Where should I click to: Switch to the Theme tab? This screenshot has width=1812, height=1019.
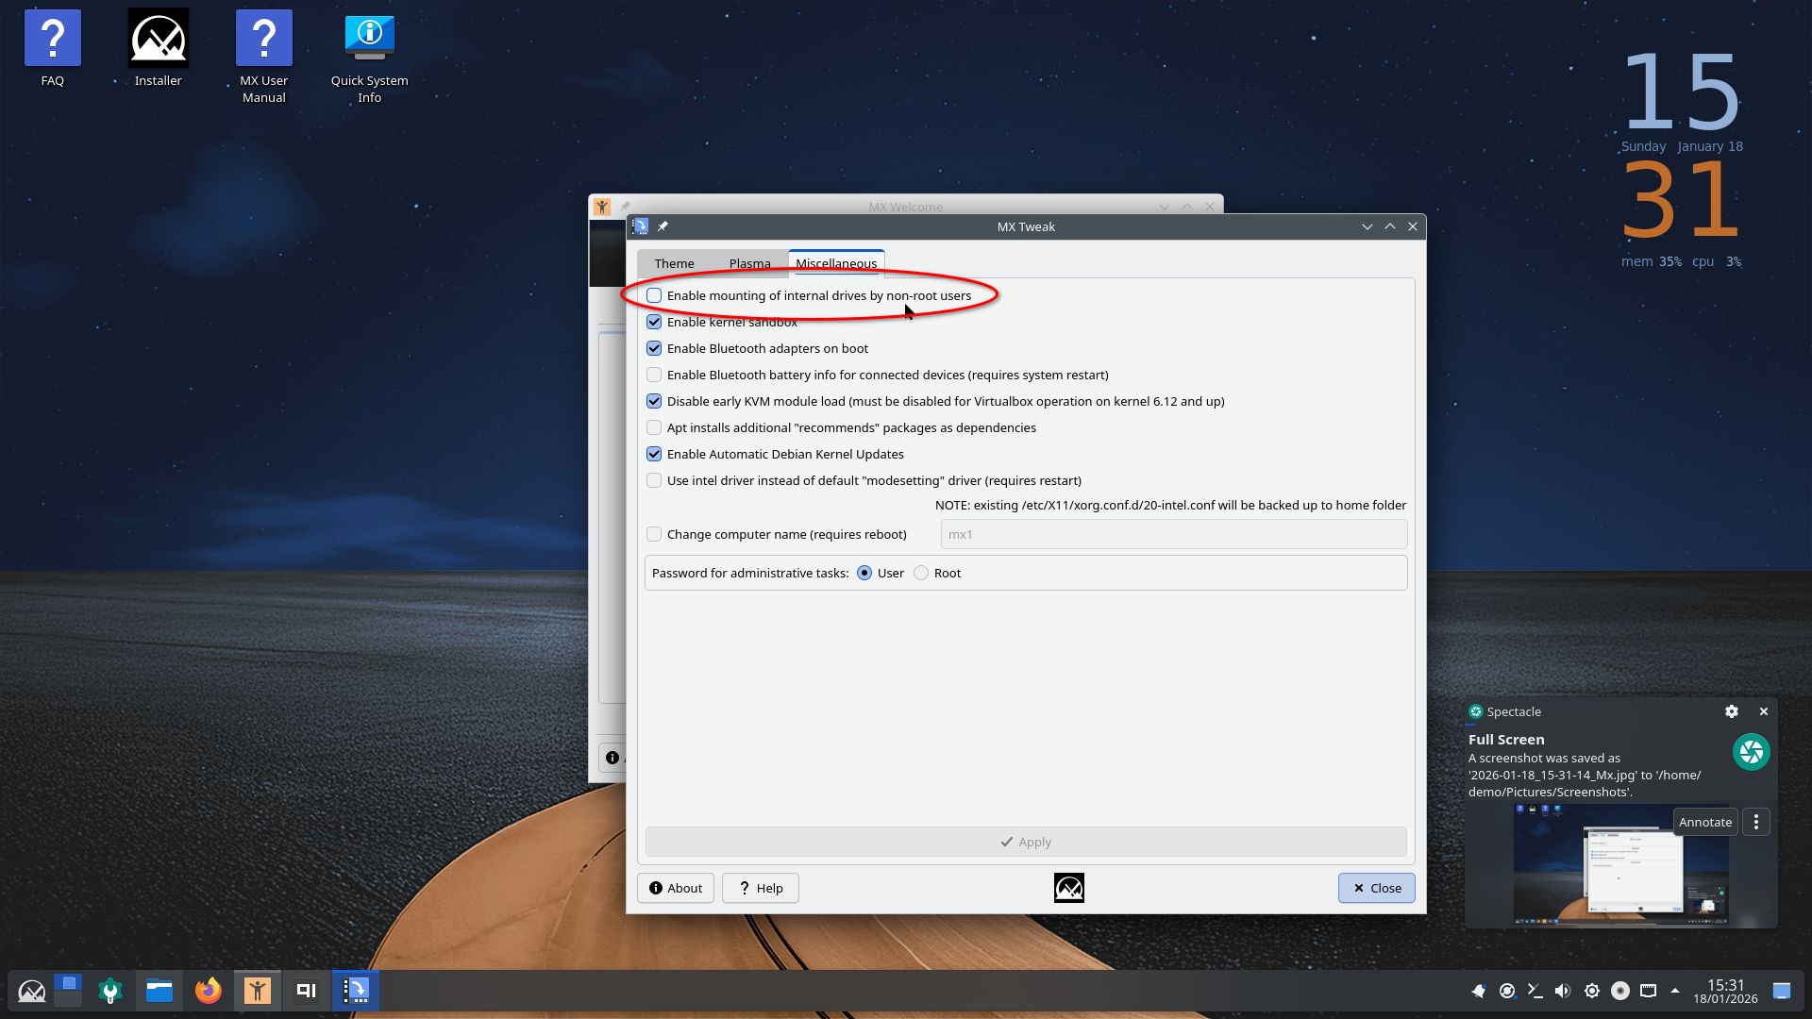pyautogui.click(x=674, y=263)
